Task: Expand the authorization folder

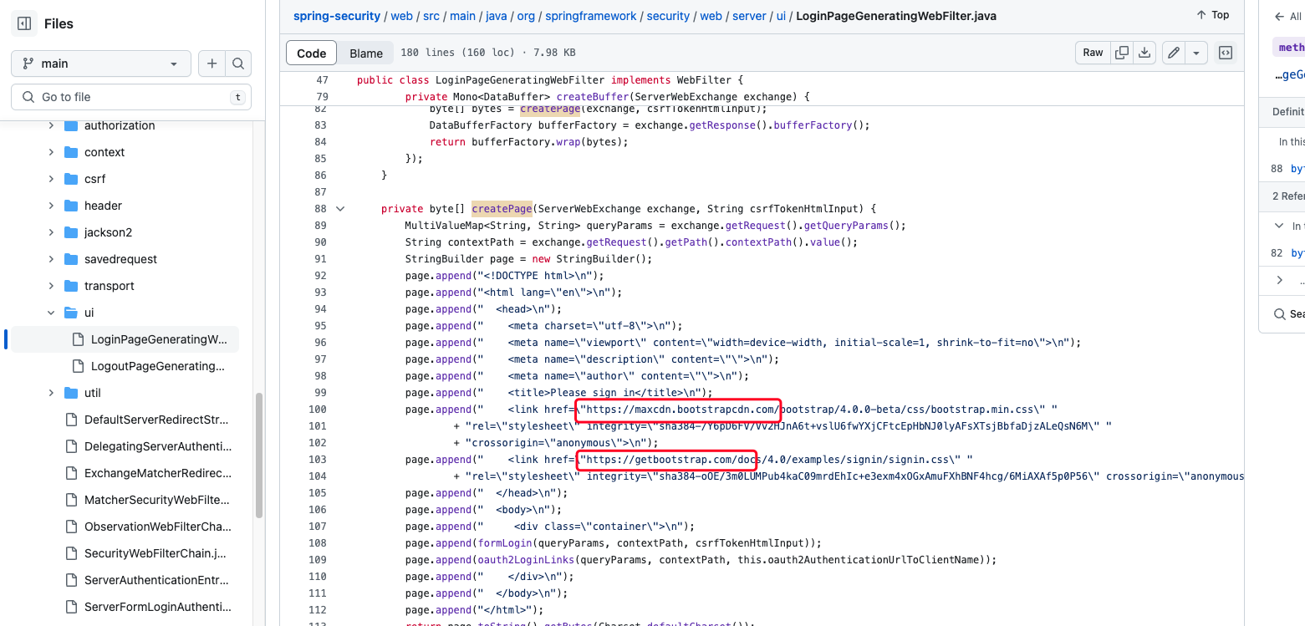Action: pos(50,125)
